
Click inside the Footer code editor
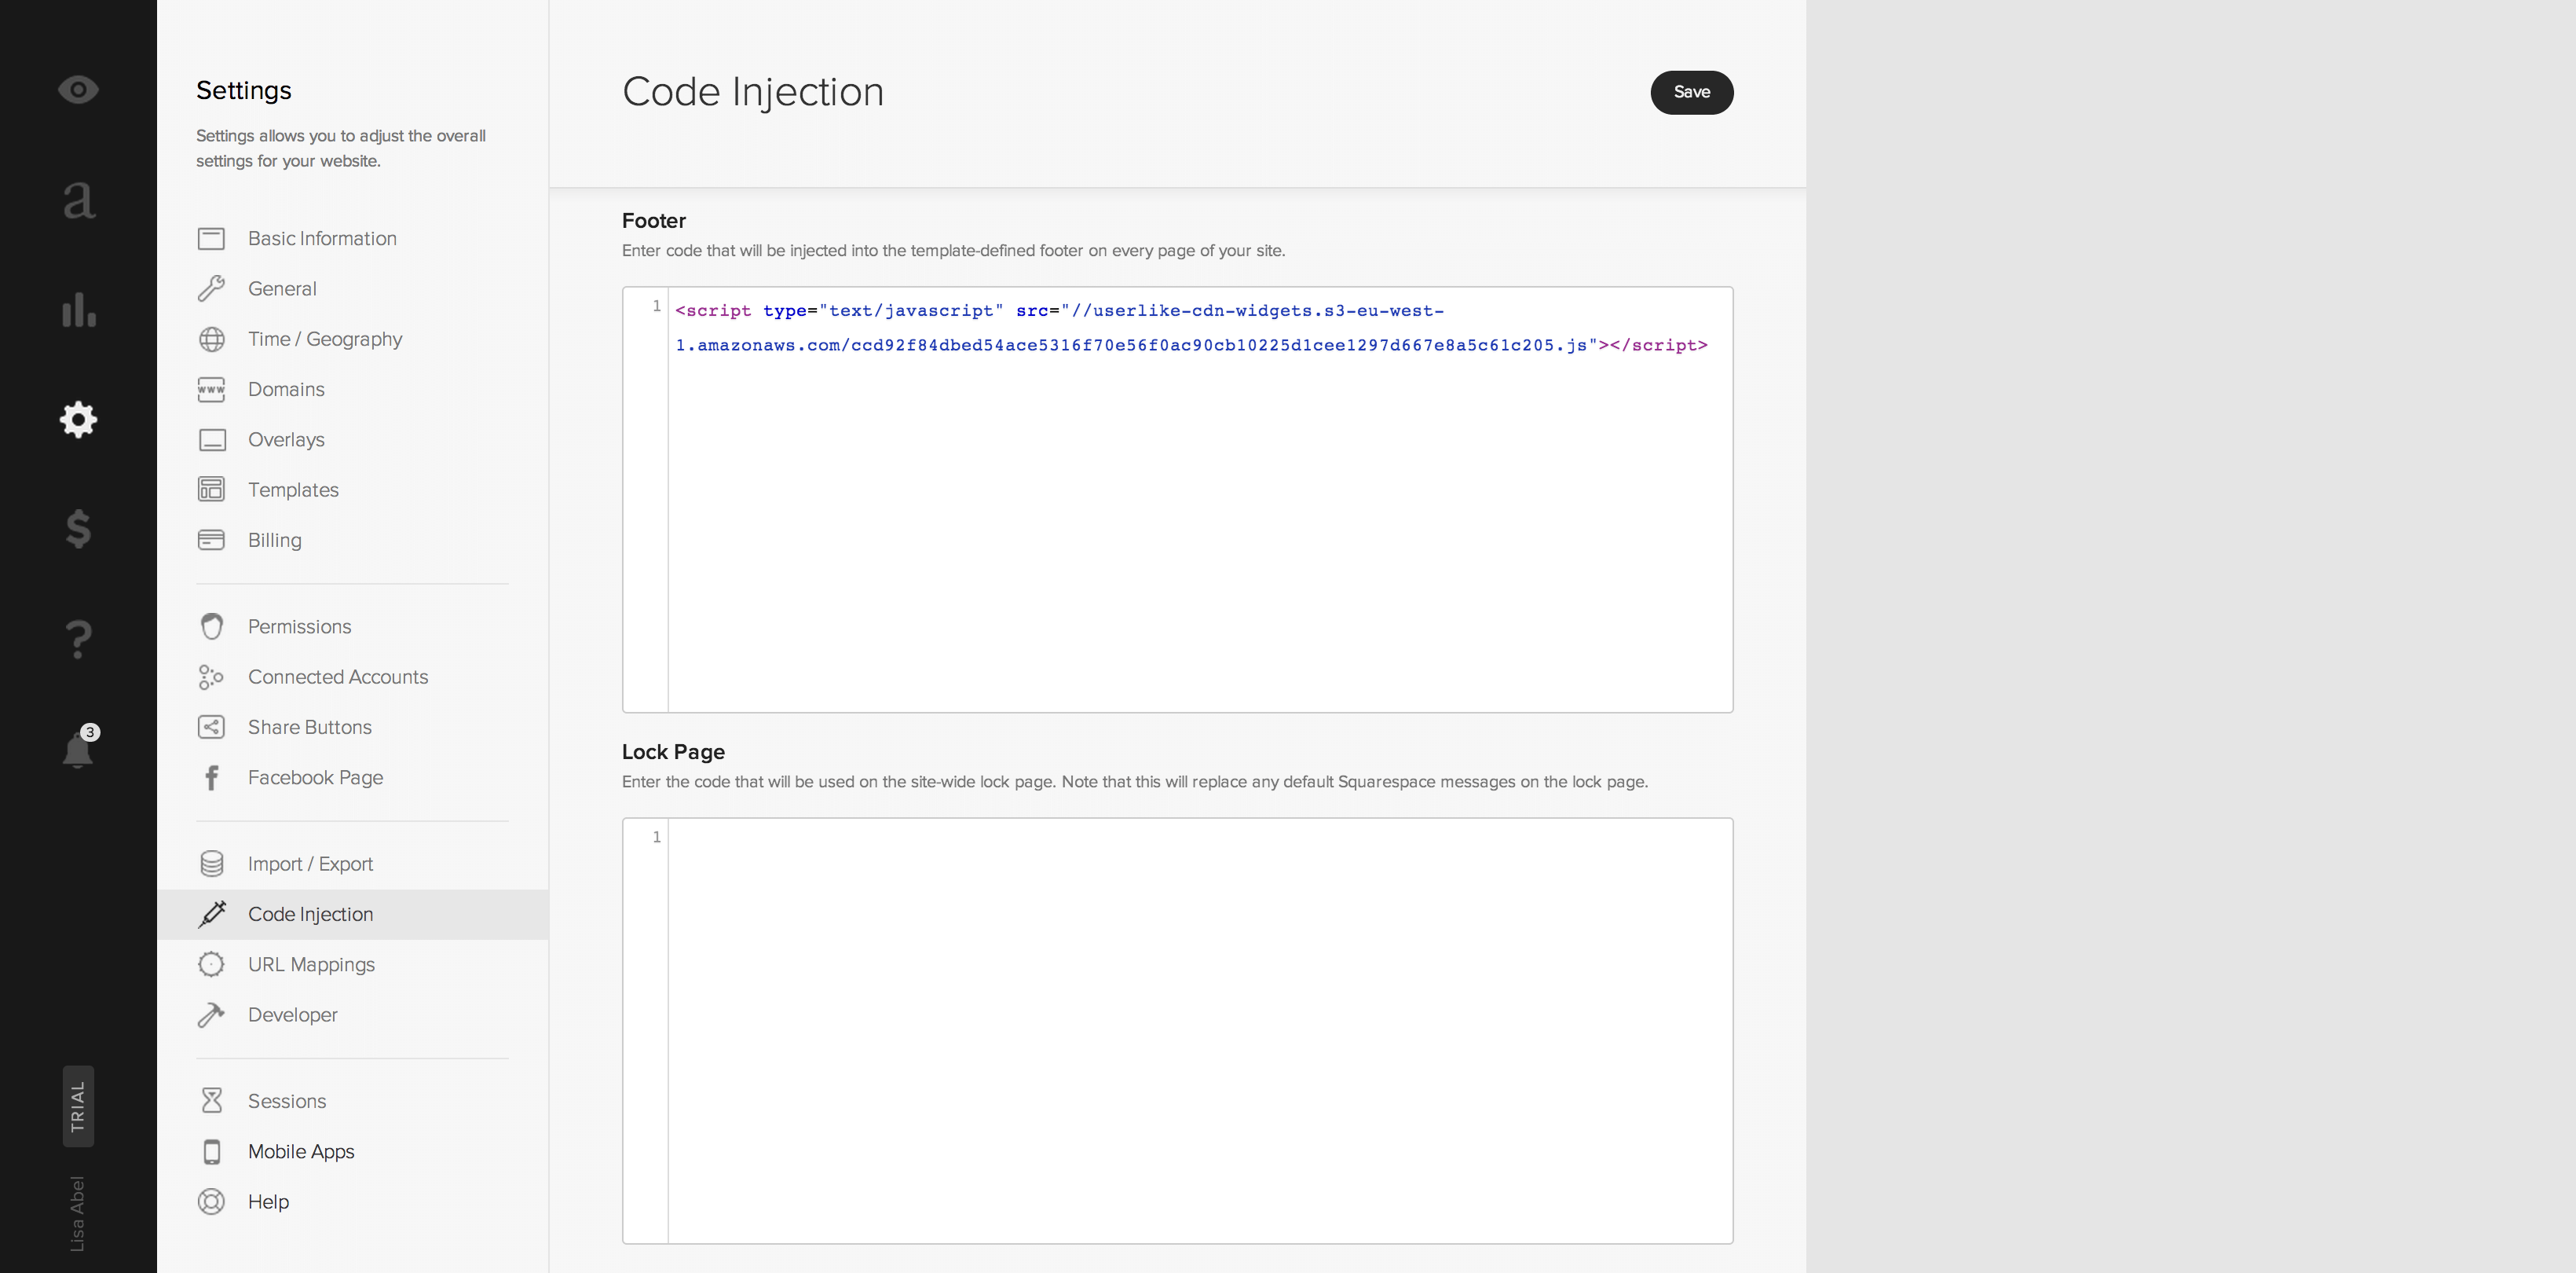pos(1177,500)
